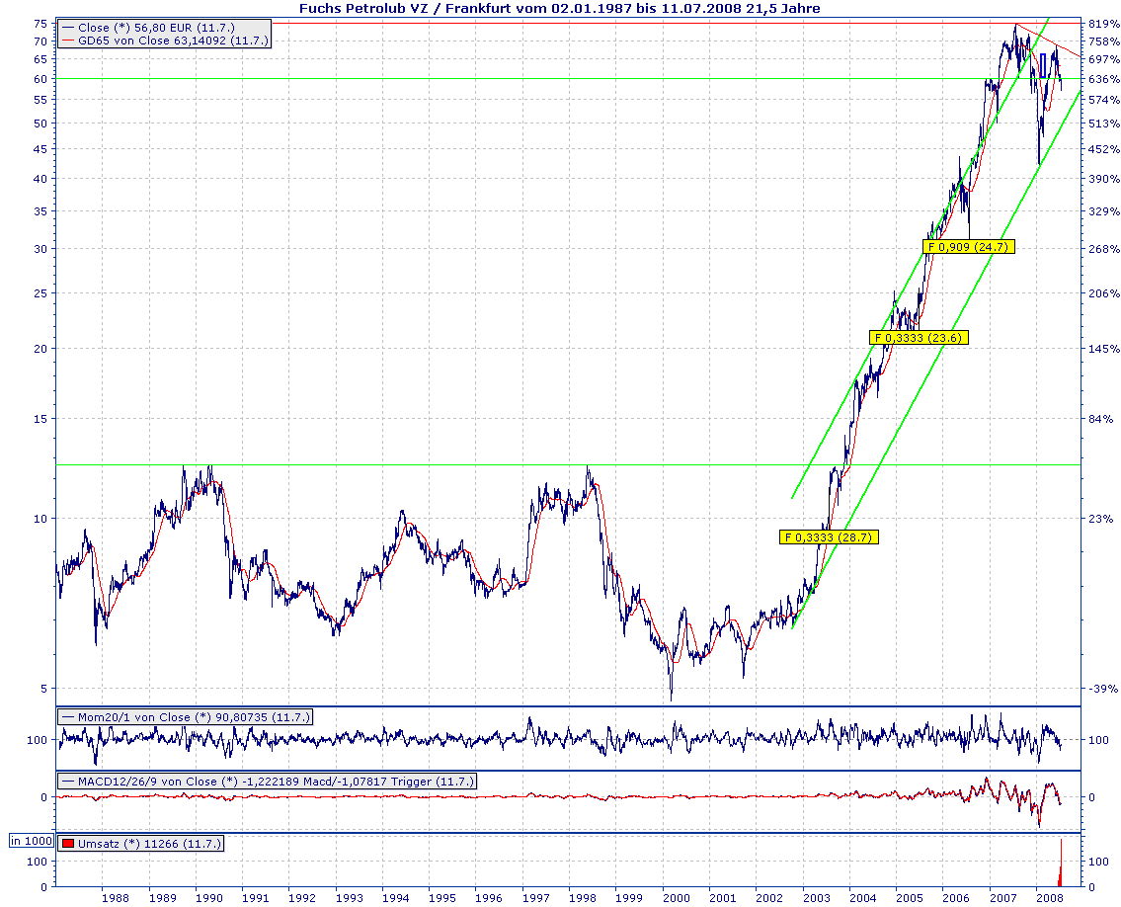Click the 15 price label on left axis
This screenshot has height=907, width=1121.
click(x=40, y=419)
